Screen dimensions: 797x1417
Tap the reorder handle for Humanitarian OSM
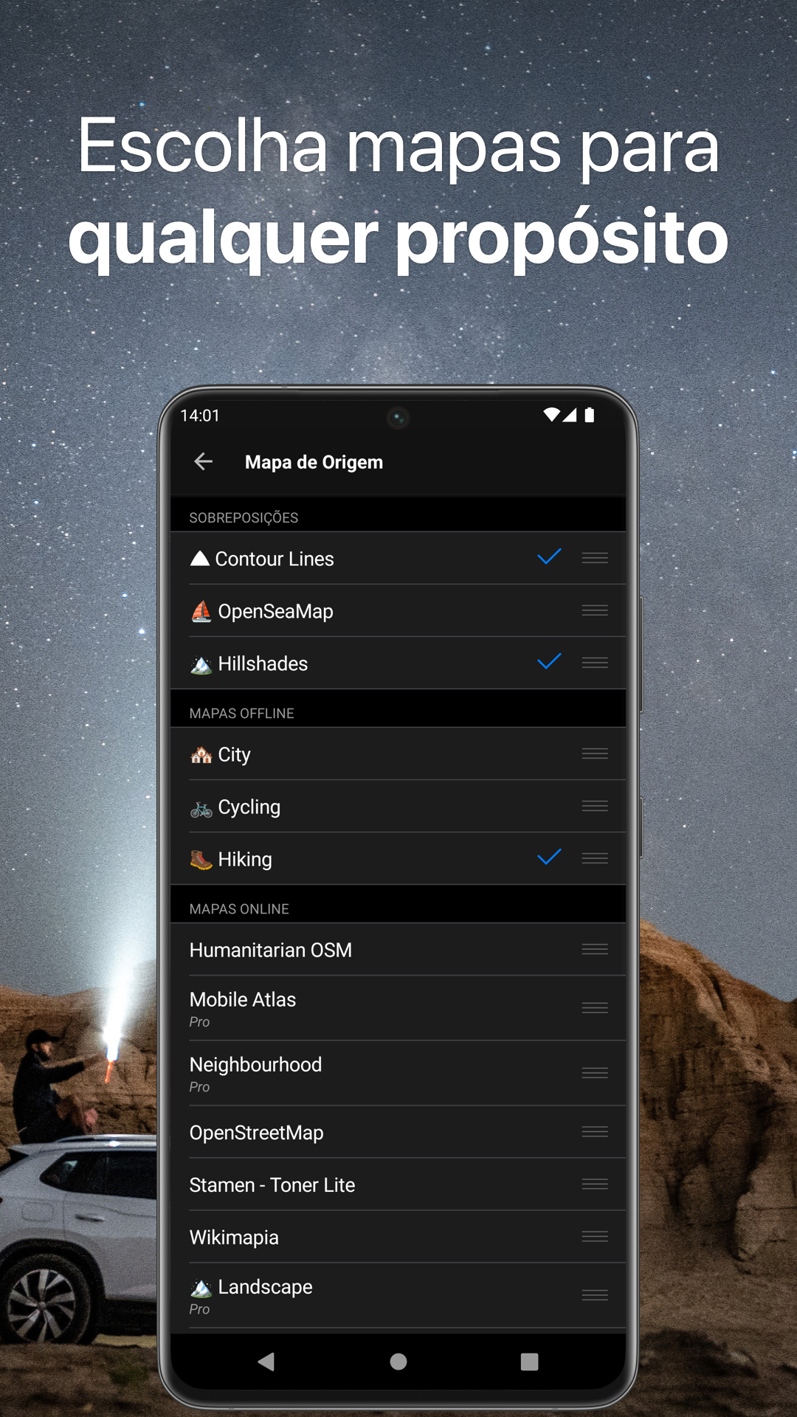pyautogui.click(x=595, y=949)
